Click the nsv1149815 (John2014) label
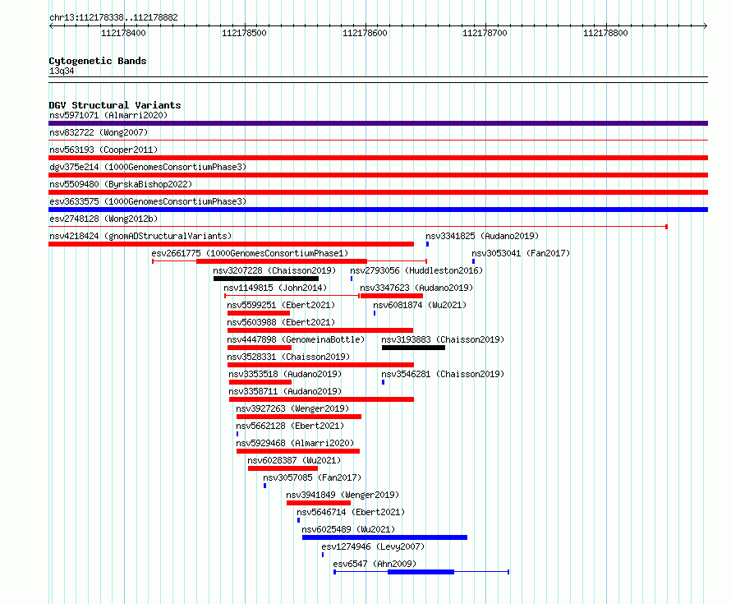 275,288
